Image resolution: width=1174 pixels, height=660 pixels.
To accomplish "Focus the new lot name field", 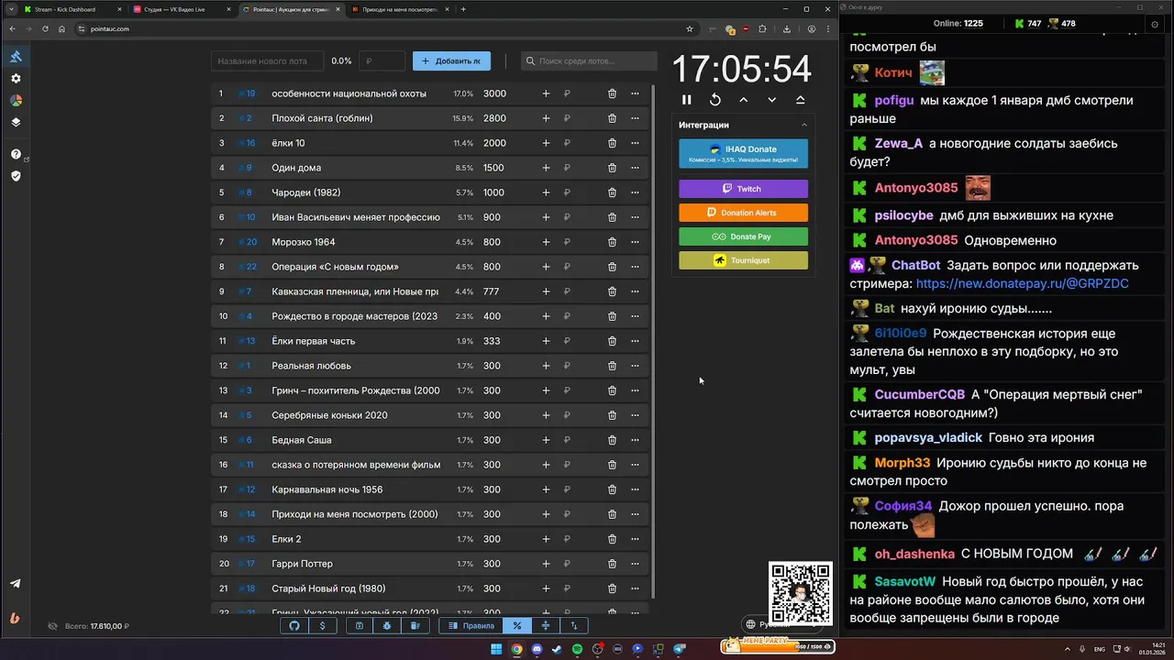I will click(267, 61).
